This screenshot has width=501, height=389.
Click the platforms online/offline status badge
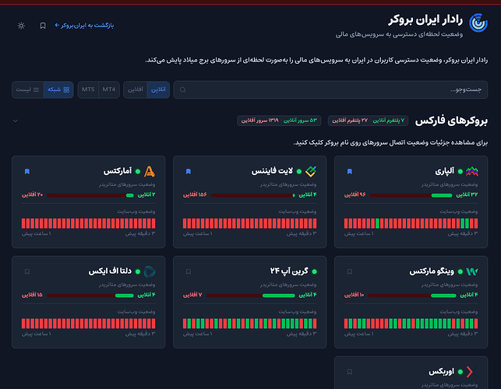click(x=368, y=121)
